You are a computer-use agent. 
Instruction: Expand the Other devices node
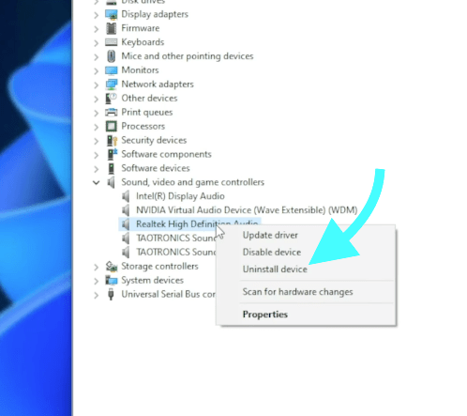point(97,99)
